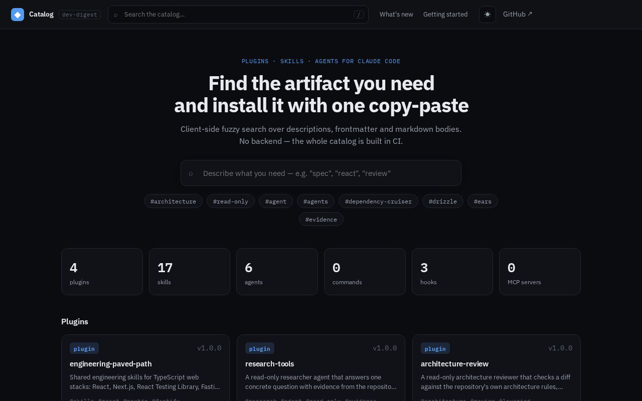This screenshot has width=642, height=401.
Task: Open the GitHub external link
Action: coord(518,15)
